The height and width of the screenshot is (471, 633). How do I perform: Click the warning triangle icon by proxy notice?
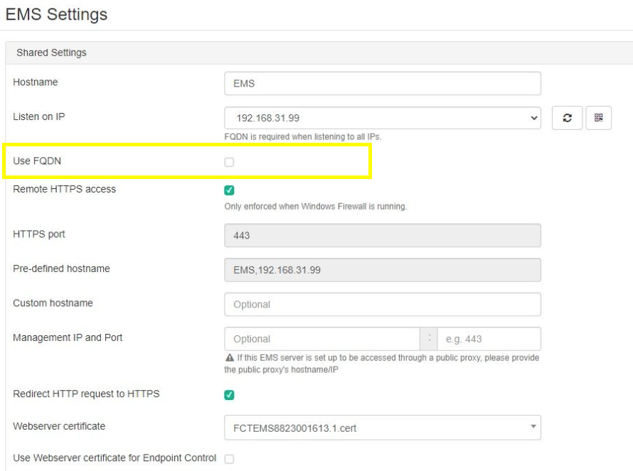[229, 358]
